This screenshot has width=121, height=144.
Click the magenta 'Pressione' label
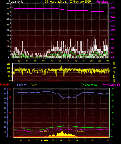102,2
